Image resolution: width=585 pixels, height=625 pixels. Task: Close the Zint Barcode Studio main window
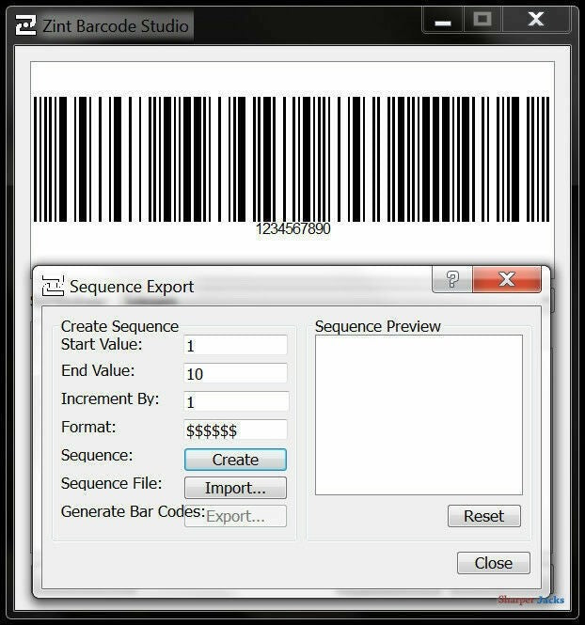pos(536,20)
